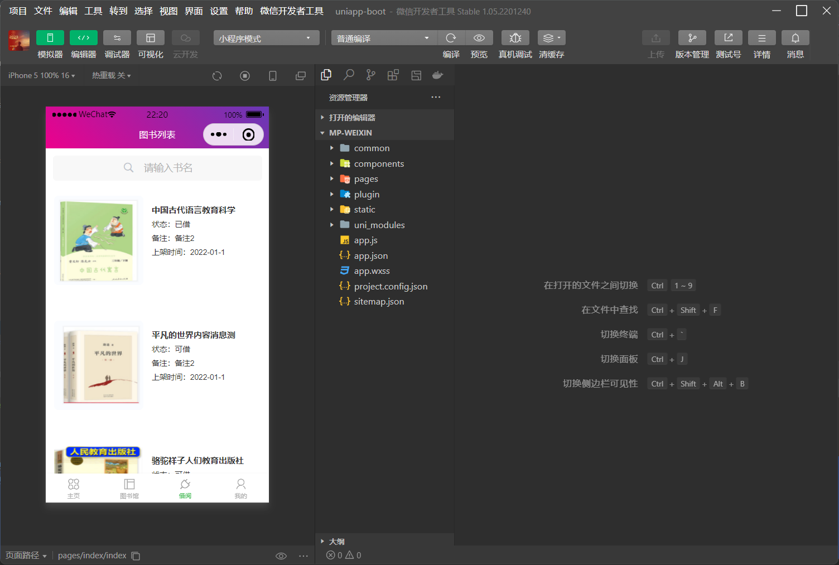Expand the pages folder
This screenshot has width=839, height=565.
[x=384, y=179]
